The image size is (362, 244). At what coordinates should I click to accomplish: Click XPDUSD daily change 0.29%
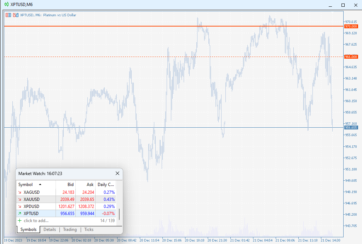(109, 207)
